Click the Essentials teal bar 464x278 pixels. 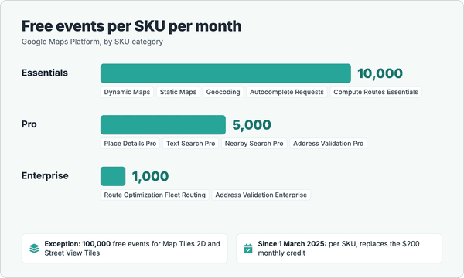(x=226, y=73)
